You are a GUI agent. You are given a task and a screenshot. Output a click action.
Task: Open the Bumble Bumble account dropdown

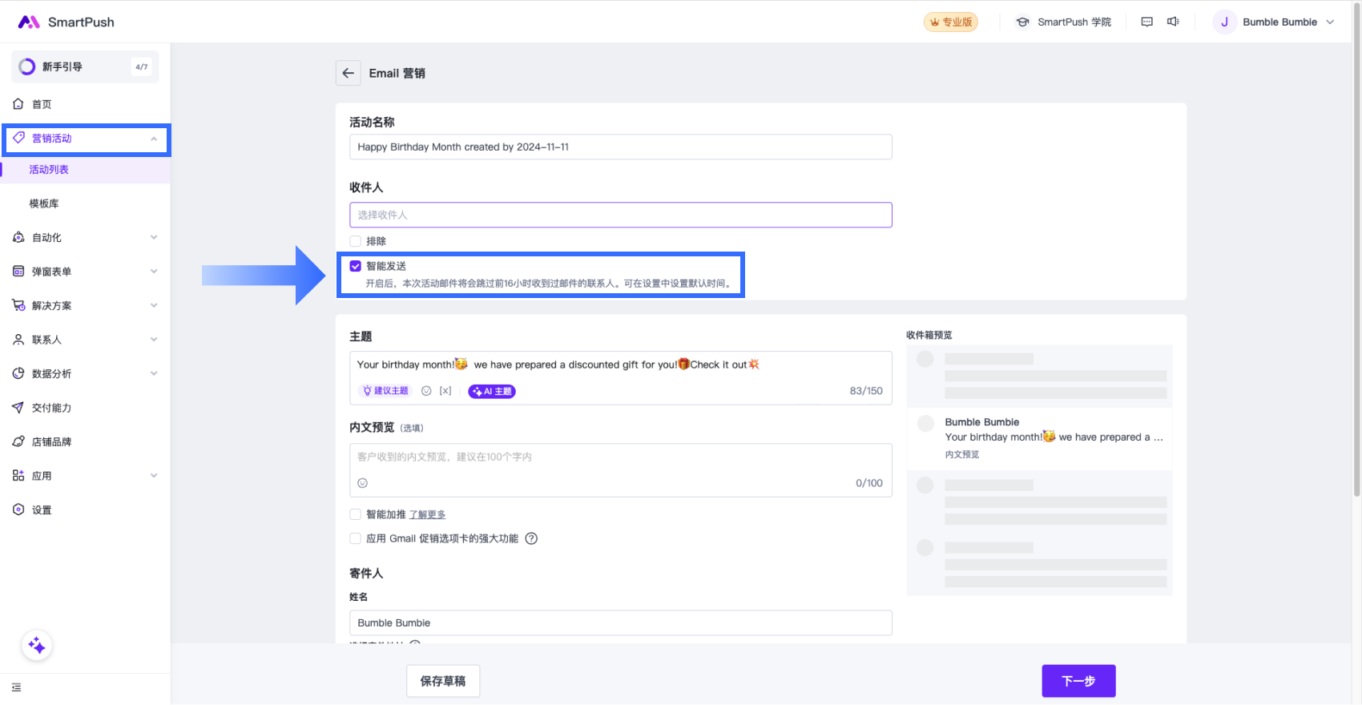[1274, 22]
